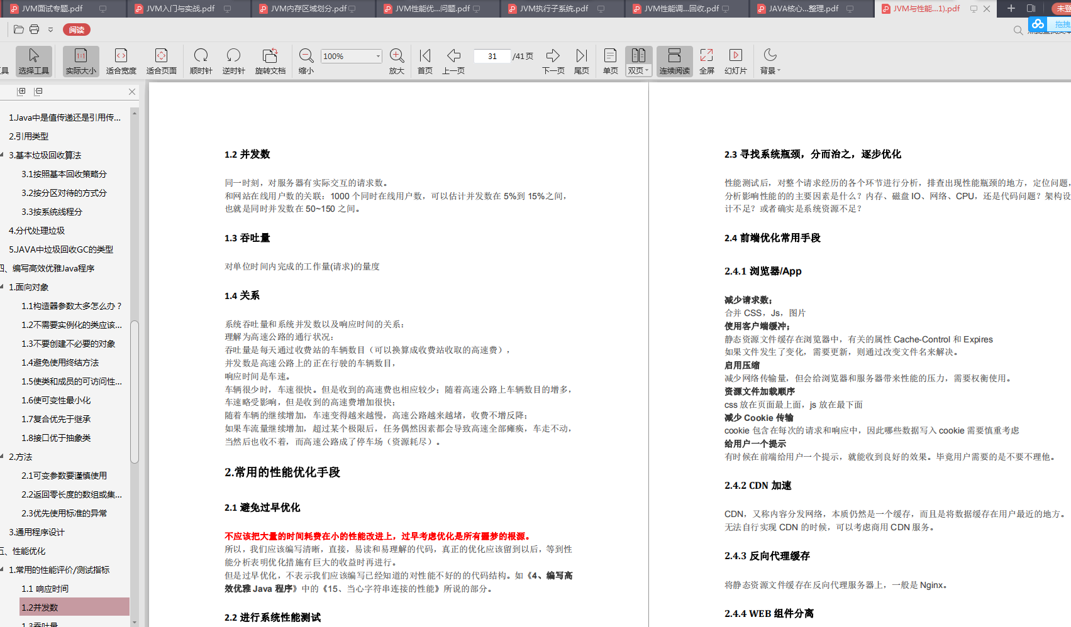Close the bookmark outline panel
Viewport: 1071px width, 627px height.
[x=132, y=92]
